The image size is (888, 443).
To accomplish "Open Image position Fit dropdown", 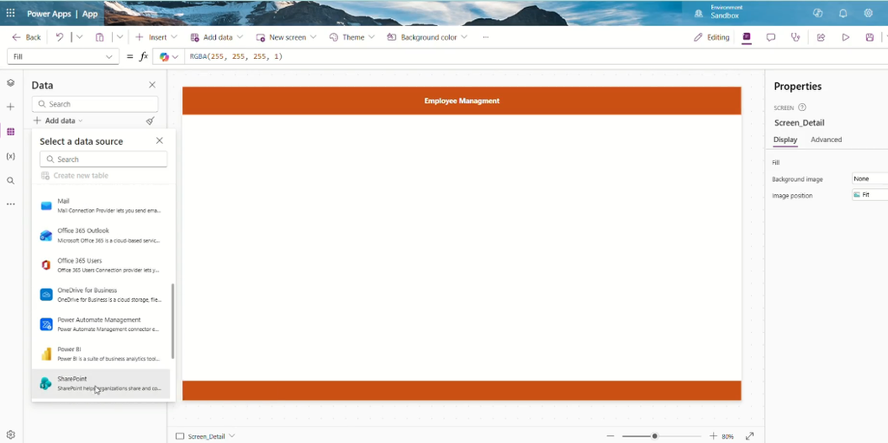I will point(870,195).
